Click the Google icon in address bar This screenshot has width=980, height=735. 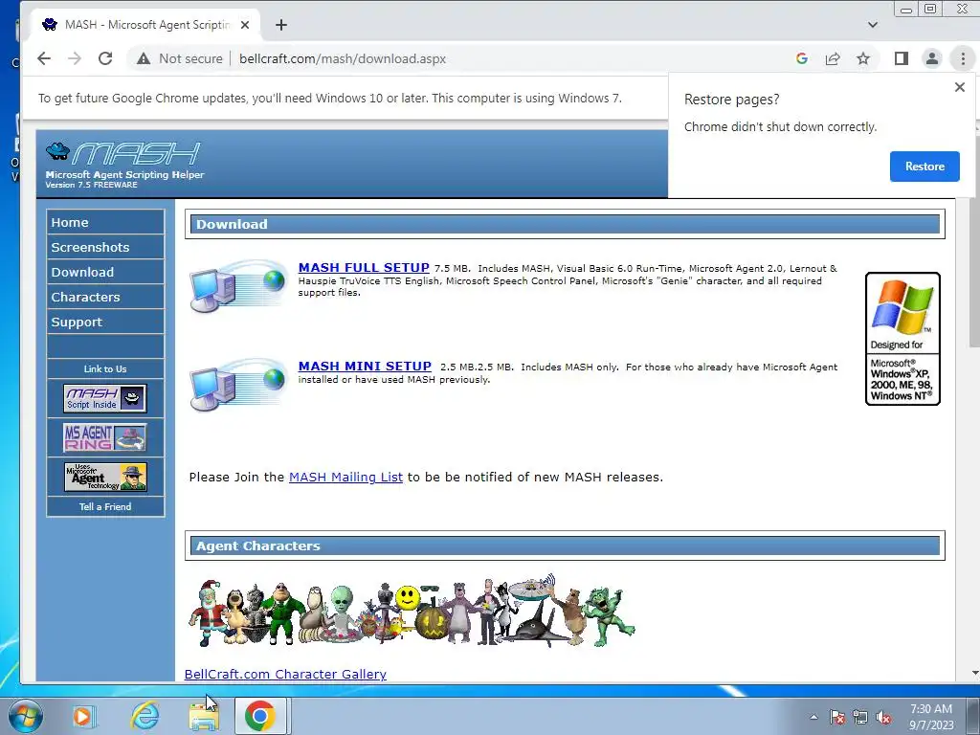pyautogui.click(x=802, y=58)
